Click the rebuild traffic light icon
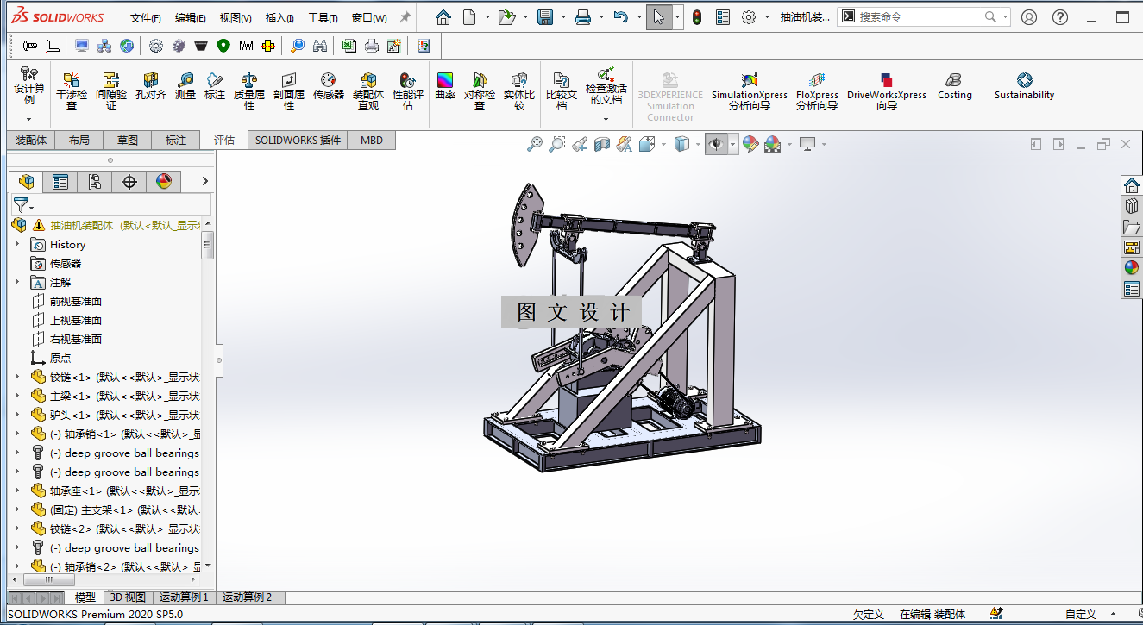 (697, 17)
